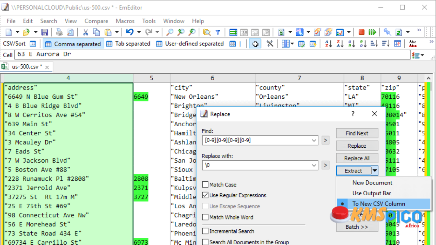Click the Extract button

click(x=354, y=171)
